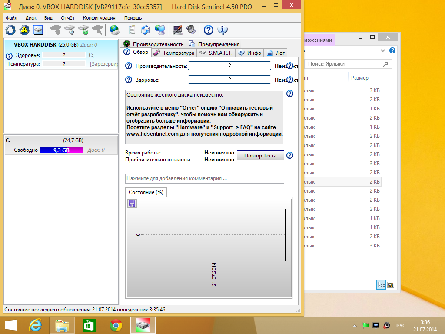445x334 pixels.
Task: Click blue help icon in Explorer window
Action: [x=392, y=50]
